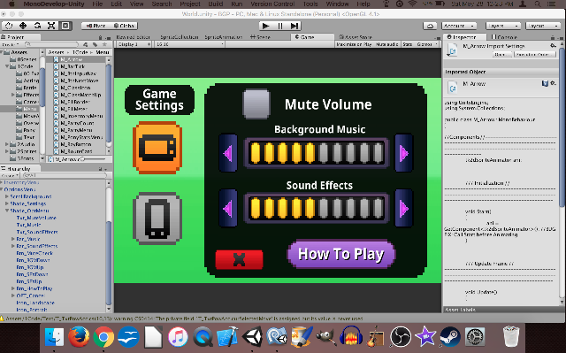Open the Layout dropdown
566x353 pixels.
pyautogui.click(x=543, y=26)
